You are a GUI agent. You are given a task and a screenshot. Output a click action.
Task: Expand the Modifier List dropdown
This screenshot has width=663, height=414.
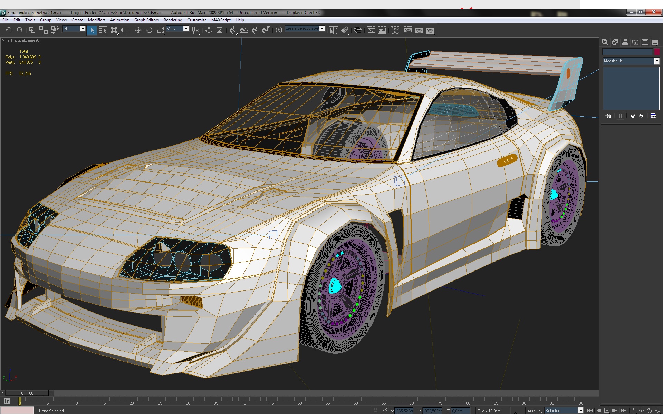656,61
